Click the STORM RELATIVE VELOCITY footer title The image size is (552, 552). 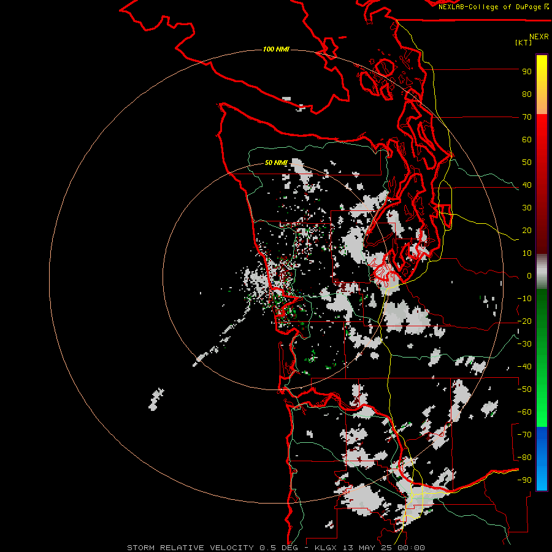click(x=190, y=548)
